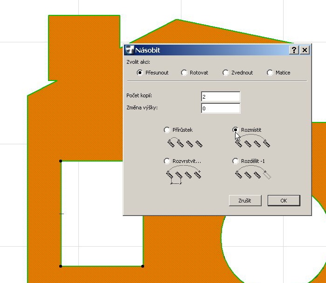Image resolution: width=326 pixels, height=283 pixels.
Task: Select the Rotovat action radio button
Action: tap(184, 73)
